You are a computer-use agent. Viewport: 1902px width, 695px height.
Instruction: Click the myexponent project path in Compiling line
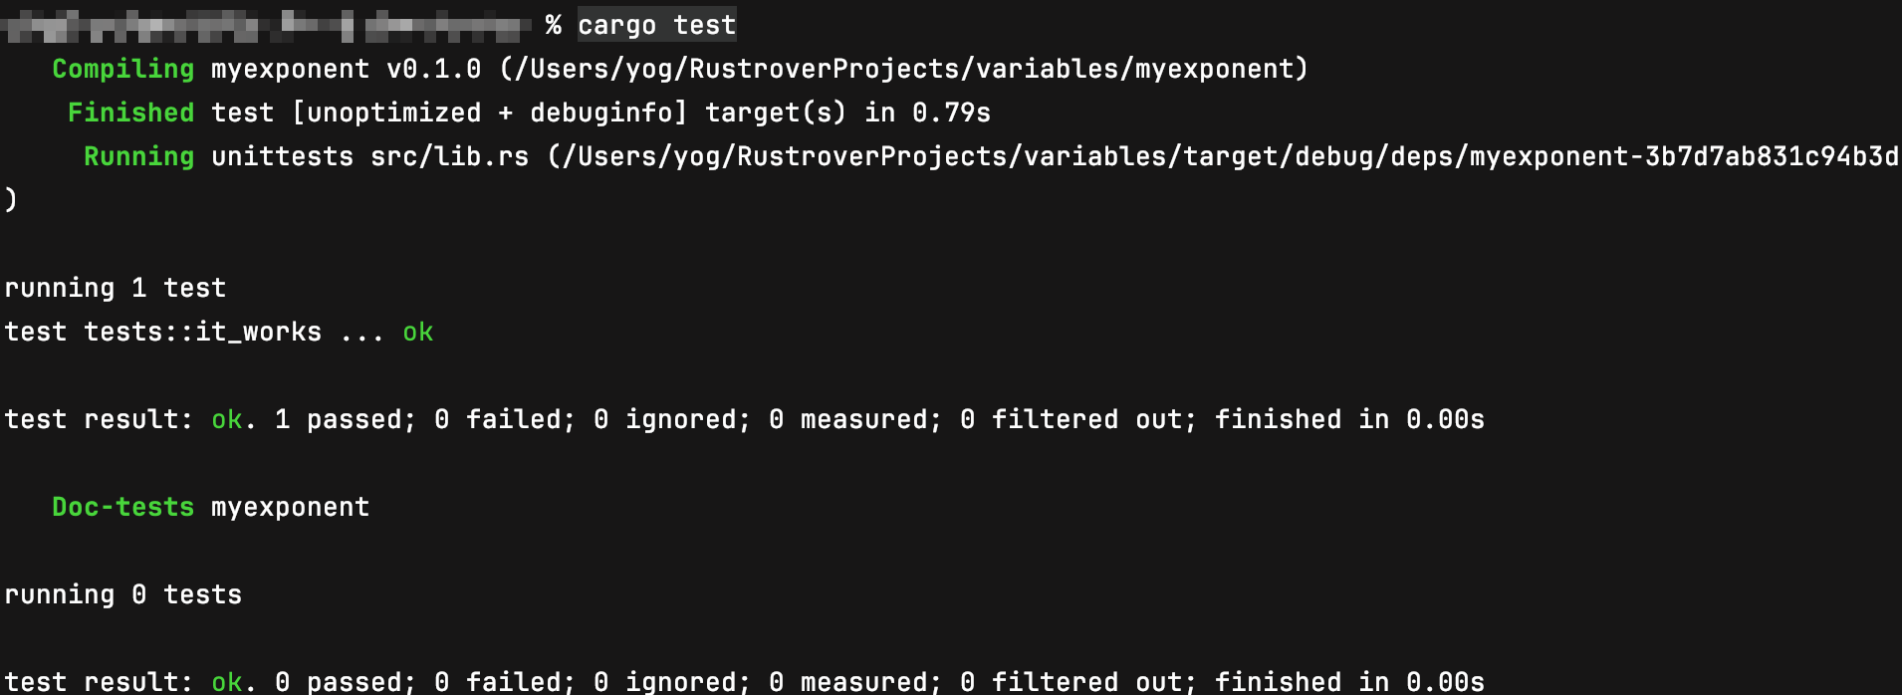pos(904,69)
